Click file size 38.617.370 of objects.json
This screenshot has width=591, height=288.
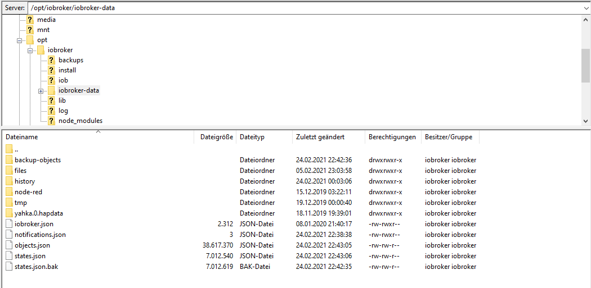tap(218, 245)
